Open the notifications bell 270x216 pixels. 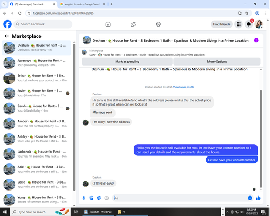tap(248, 24)
